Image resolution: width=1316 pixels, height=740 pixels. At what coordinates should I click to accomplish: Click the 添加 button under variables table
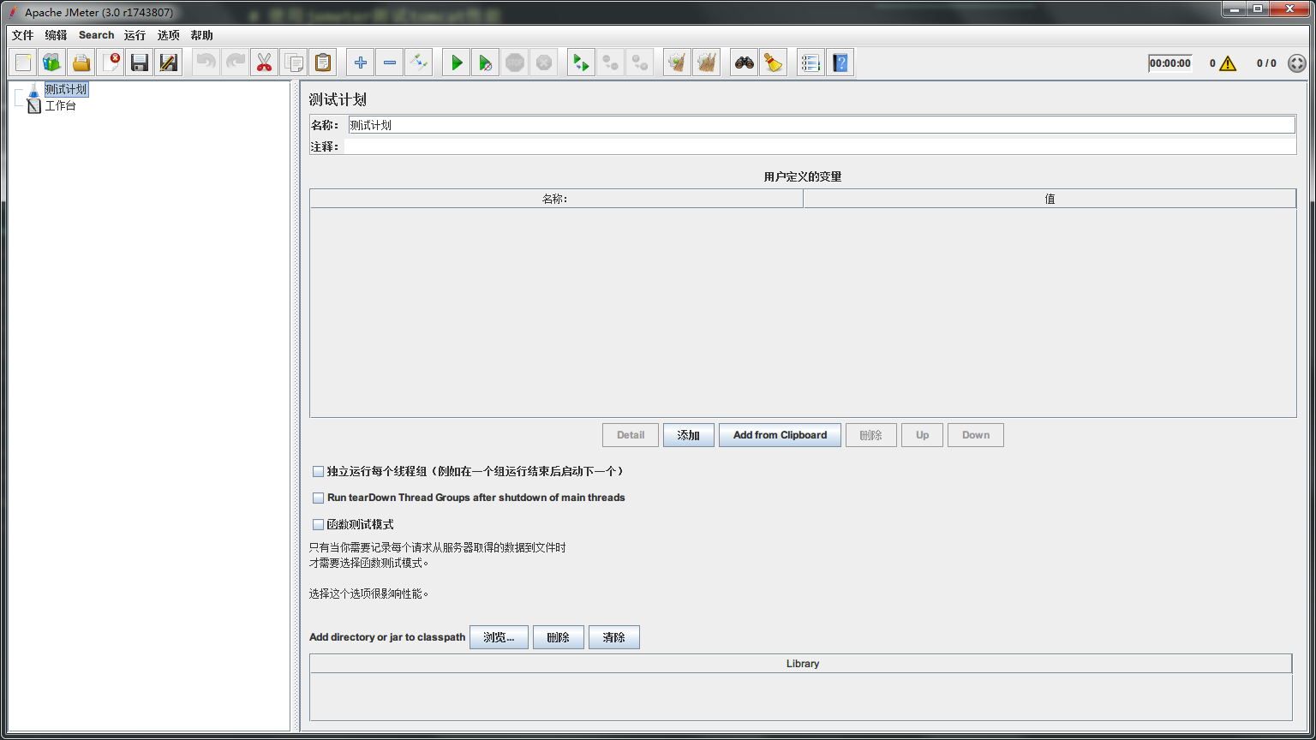click(689, 435)
